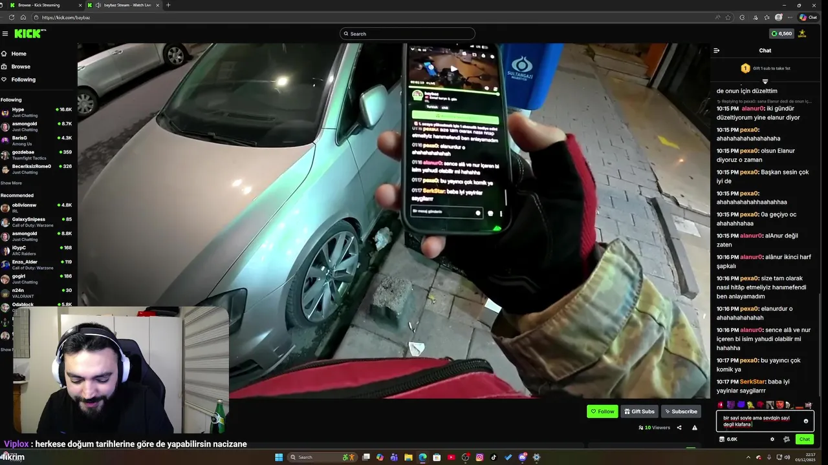Expand Show More under Following
828x465 pixels.
tap(11, 183)
